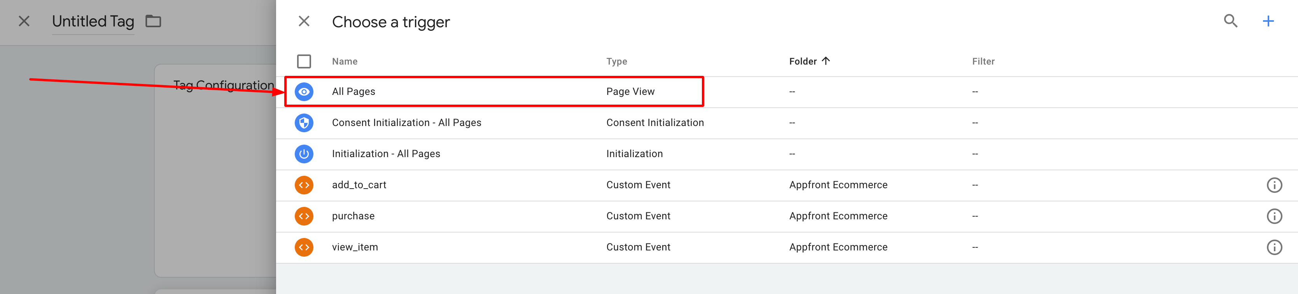Select the purchase trigger name
1298x294 pixels.
[353, 216]
